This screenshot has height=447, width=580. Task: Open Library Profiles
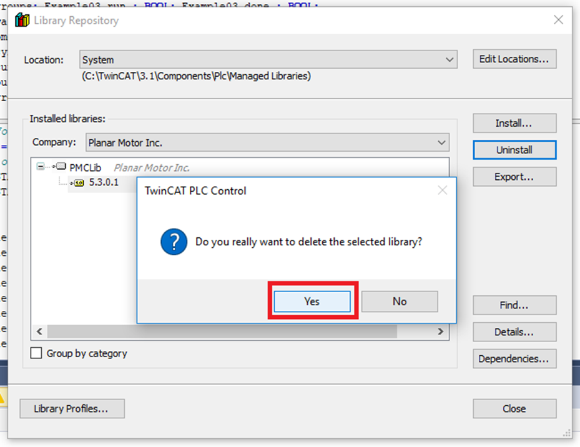[72, 409]
